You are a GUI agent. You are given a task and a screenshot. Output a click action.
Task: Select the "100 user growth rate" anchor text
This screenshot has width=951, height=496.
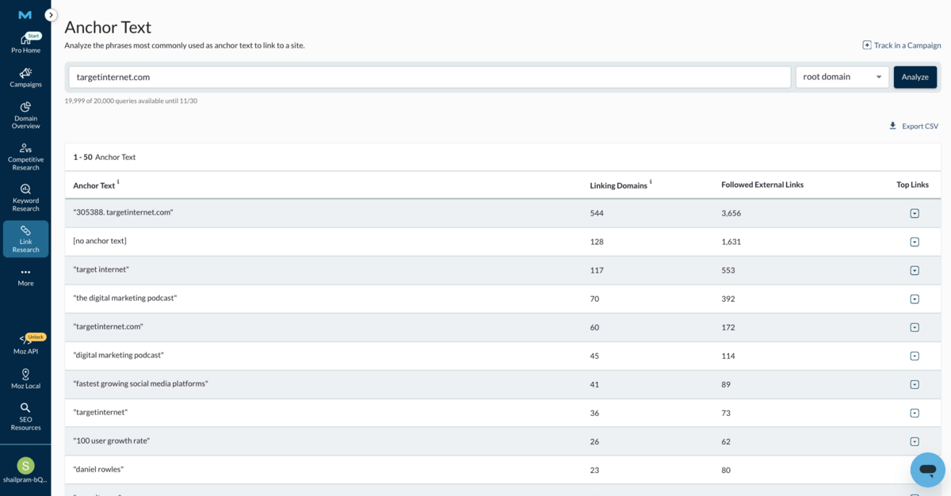pos(112,441)
